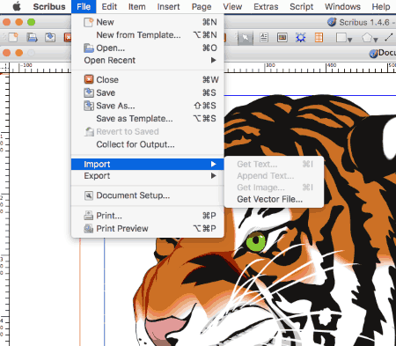Viewport: 396px width, 346px height.
Task: Open the Item menu
Action: (x=136, y=6)
